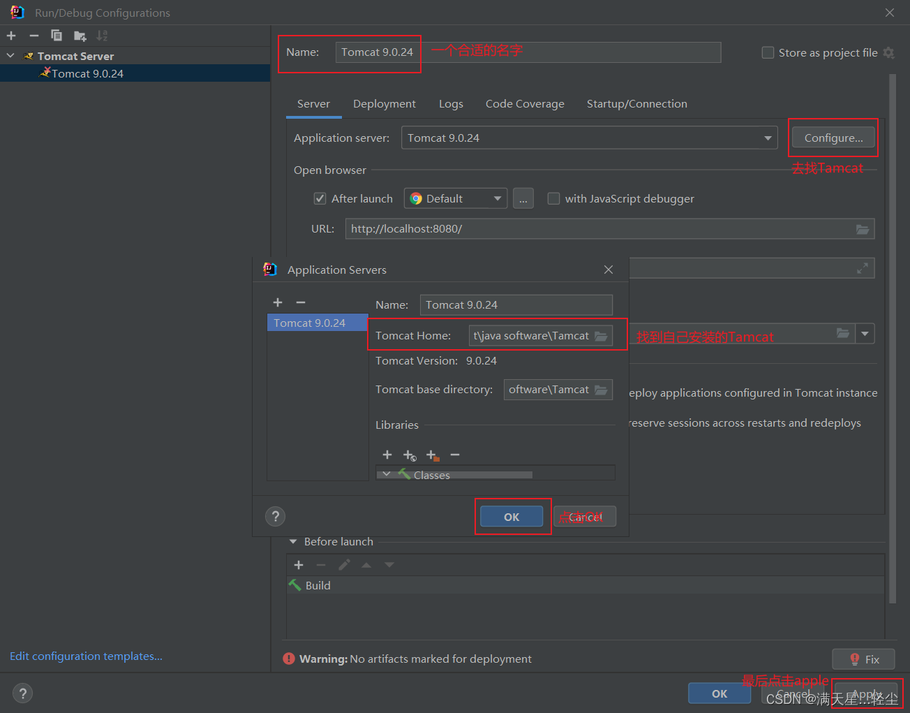Click Name field in Application Servers dialog
The width and height of the screenshot is (910, 713).
[x=516, y=304]
